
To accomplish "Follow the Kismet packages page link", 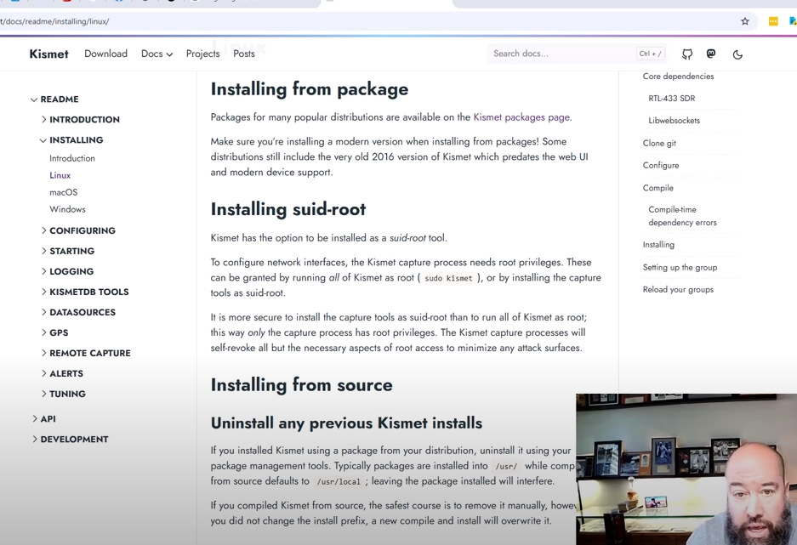I will 521,116.
